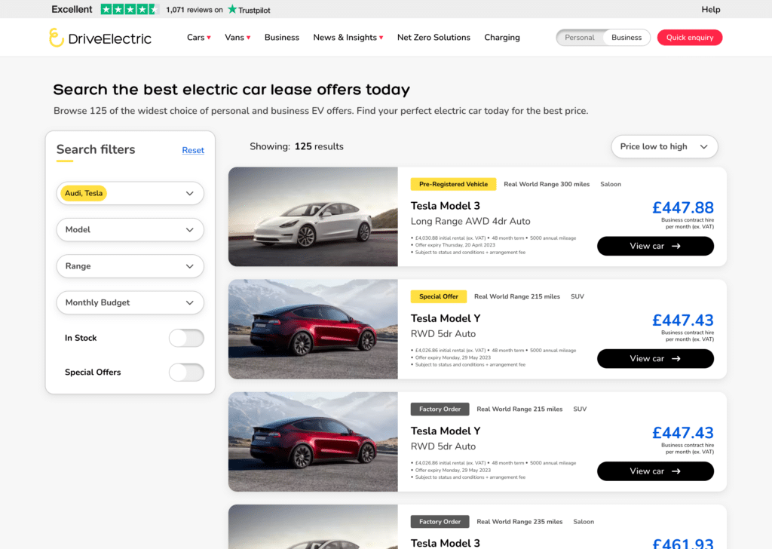Open the Tesla Model 3 photo thumbnail
The width and height of the screenshot is (772, 549).
coord(313,216)
